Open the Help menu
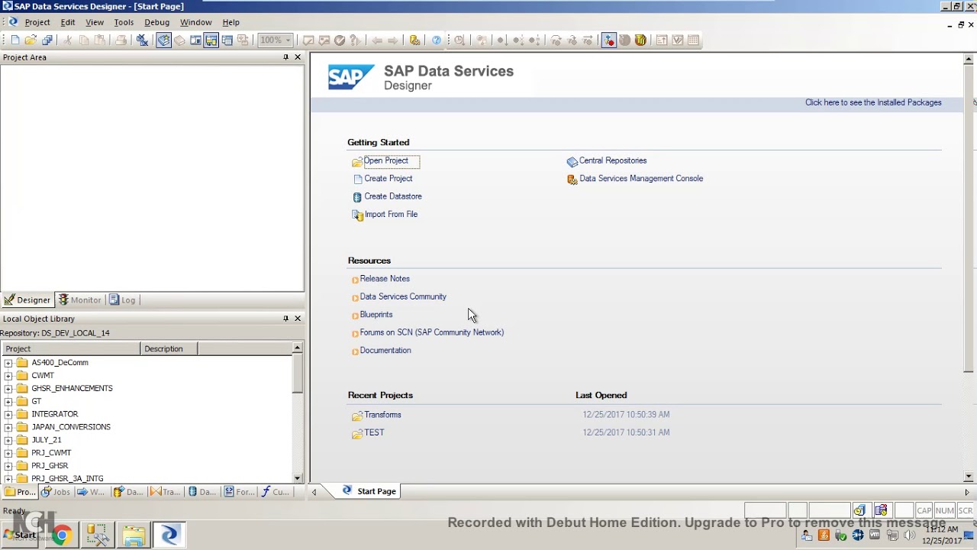 pos(231,22)
